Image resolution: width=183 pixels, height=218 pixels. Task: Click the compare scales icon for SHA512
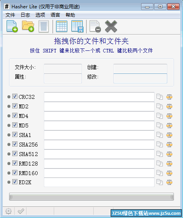click(x=169, y=154)
